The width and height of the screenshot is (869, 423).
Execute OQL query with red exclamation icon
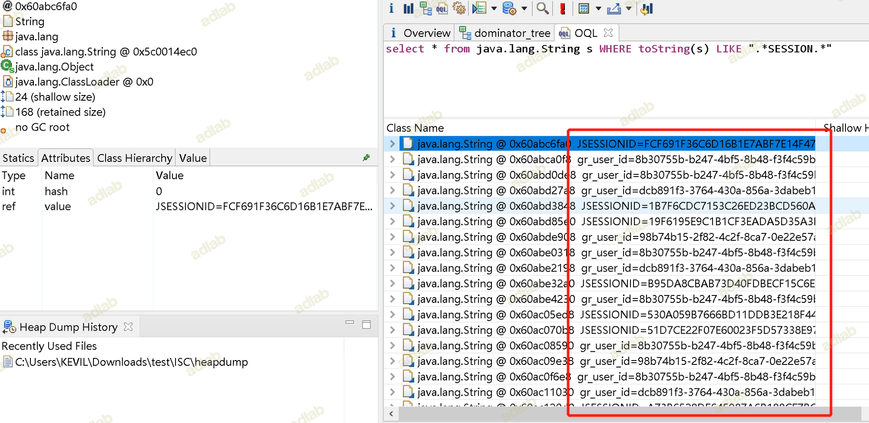pos(563,8)
